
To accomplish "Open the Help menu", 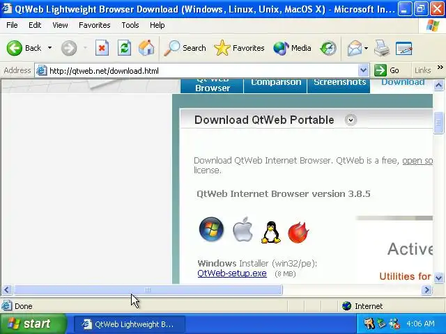I will pyautogui.click(x=157, y=25).
